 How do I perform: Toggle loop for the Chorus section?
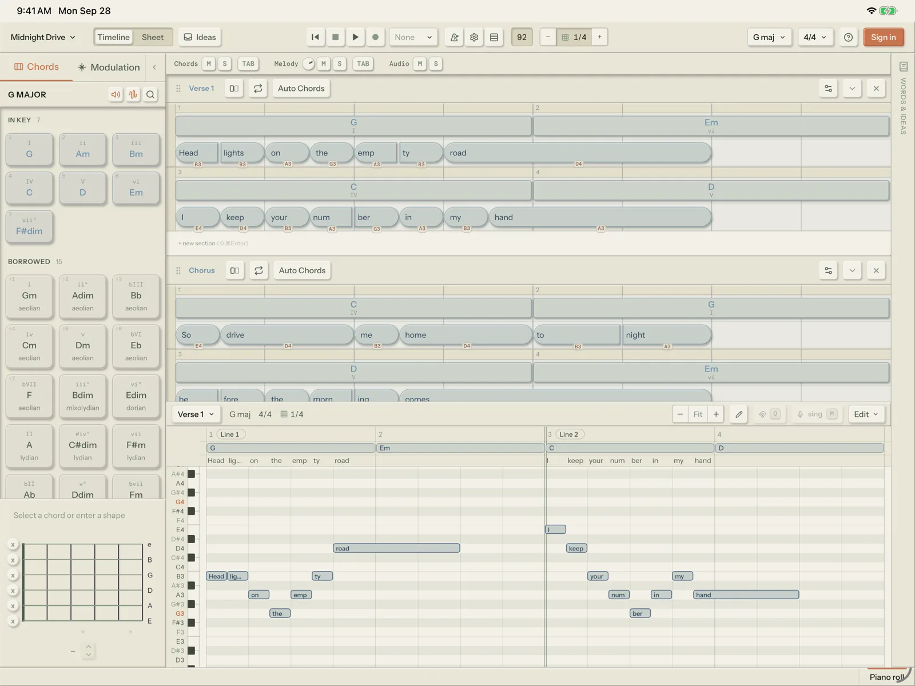tap(258, 270)
